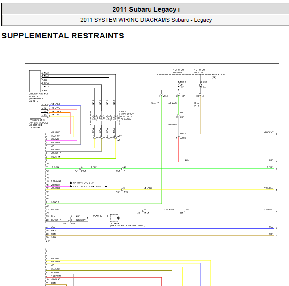Click the "SUPPLEMENTAL RESTRAINTS" heading

click(x=63, y=36)
